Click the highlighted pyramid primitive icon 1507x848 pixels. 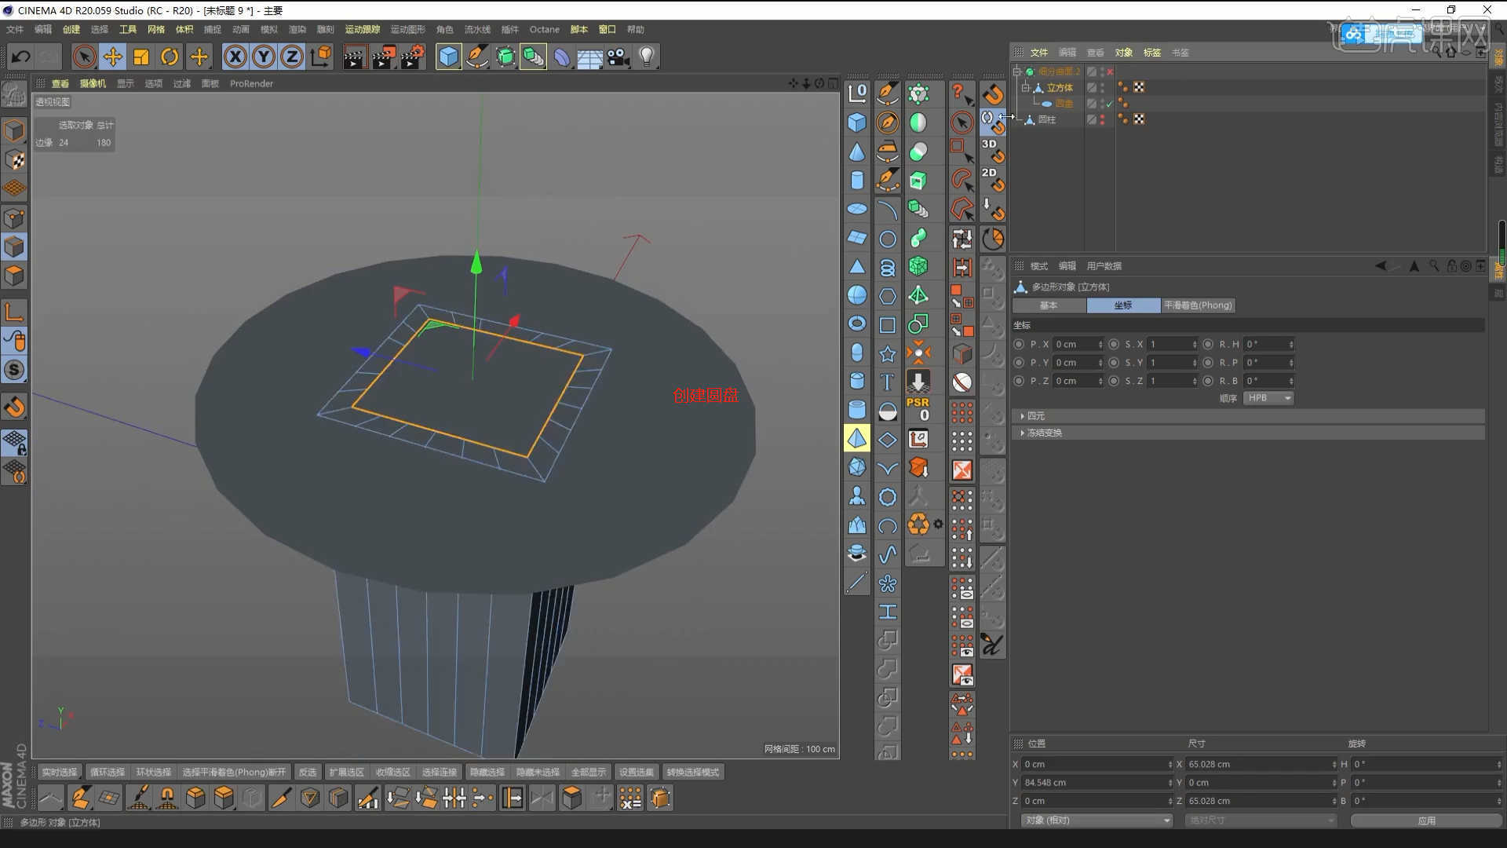857,438
